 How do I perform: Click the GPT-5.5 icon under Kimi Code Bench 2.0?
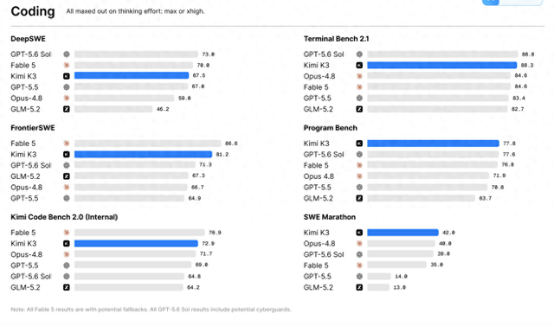tap(67, 265)
